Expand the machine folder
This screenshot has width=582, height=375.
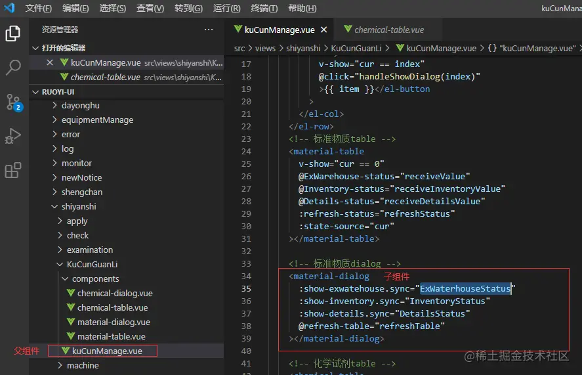click(126, 365)
